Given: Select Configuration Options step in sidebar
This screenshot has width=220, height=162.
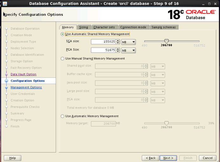Looking at the screenshot, I should [x=28, y=81].
